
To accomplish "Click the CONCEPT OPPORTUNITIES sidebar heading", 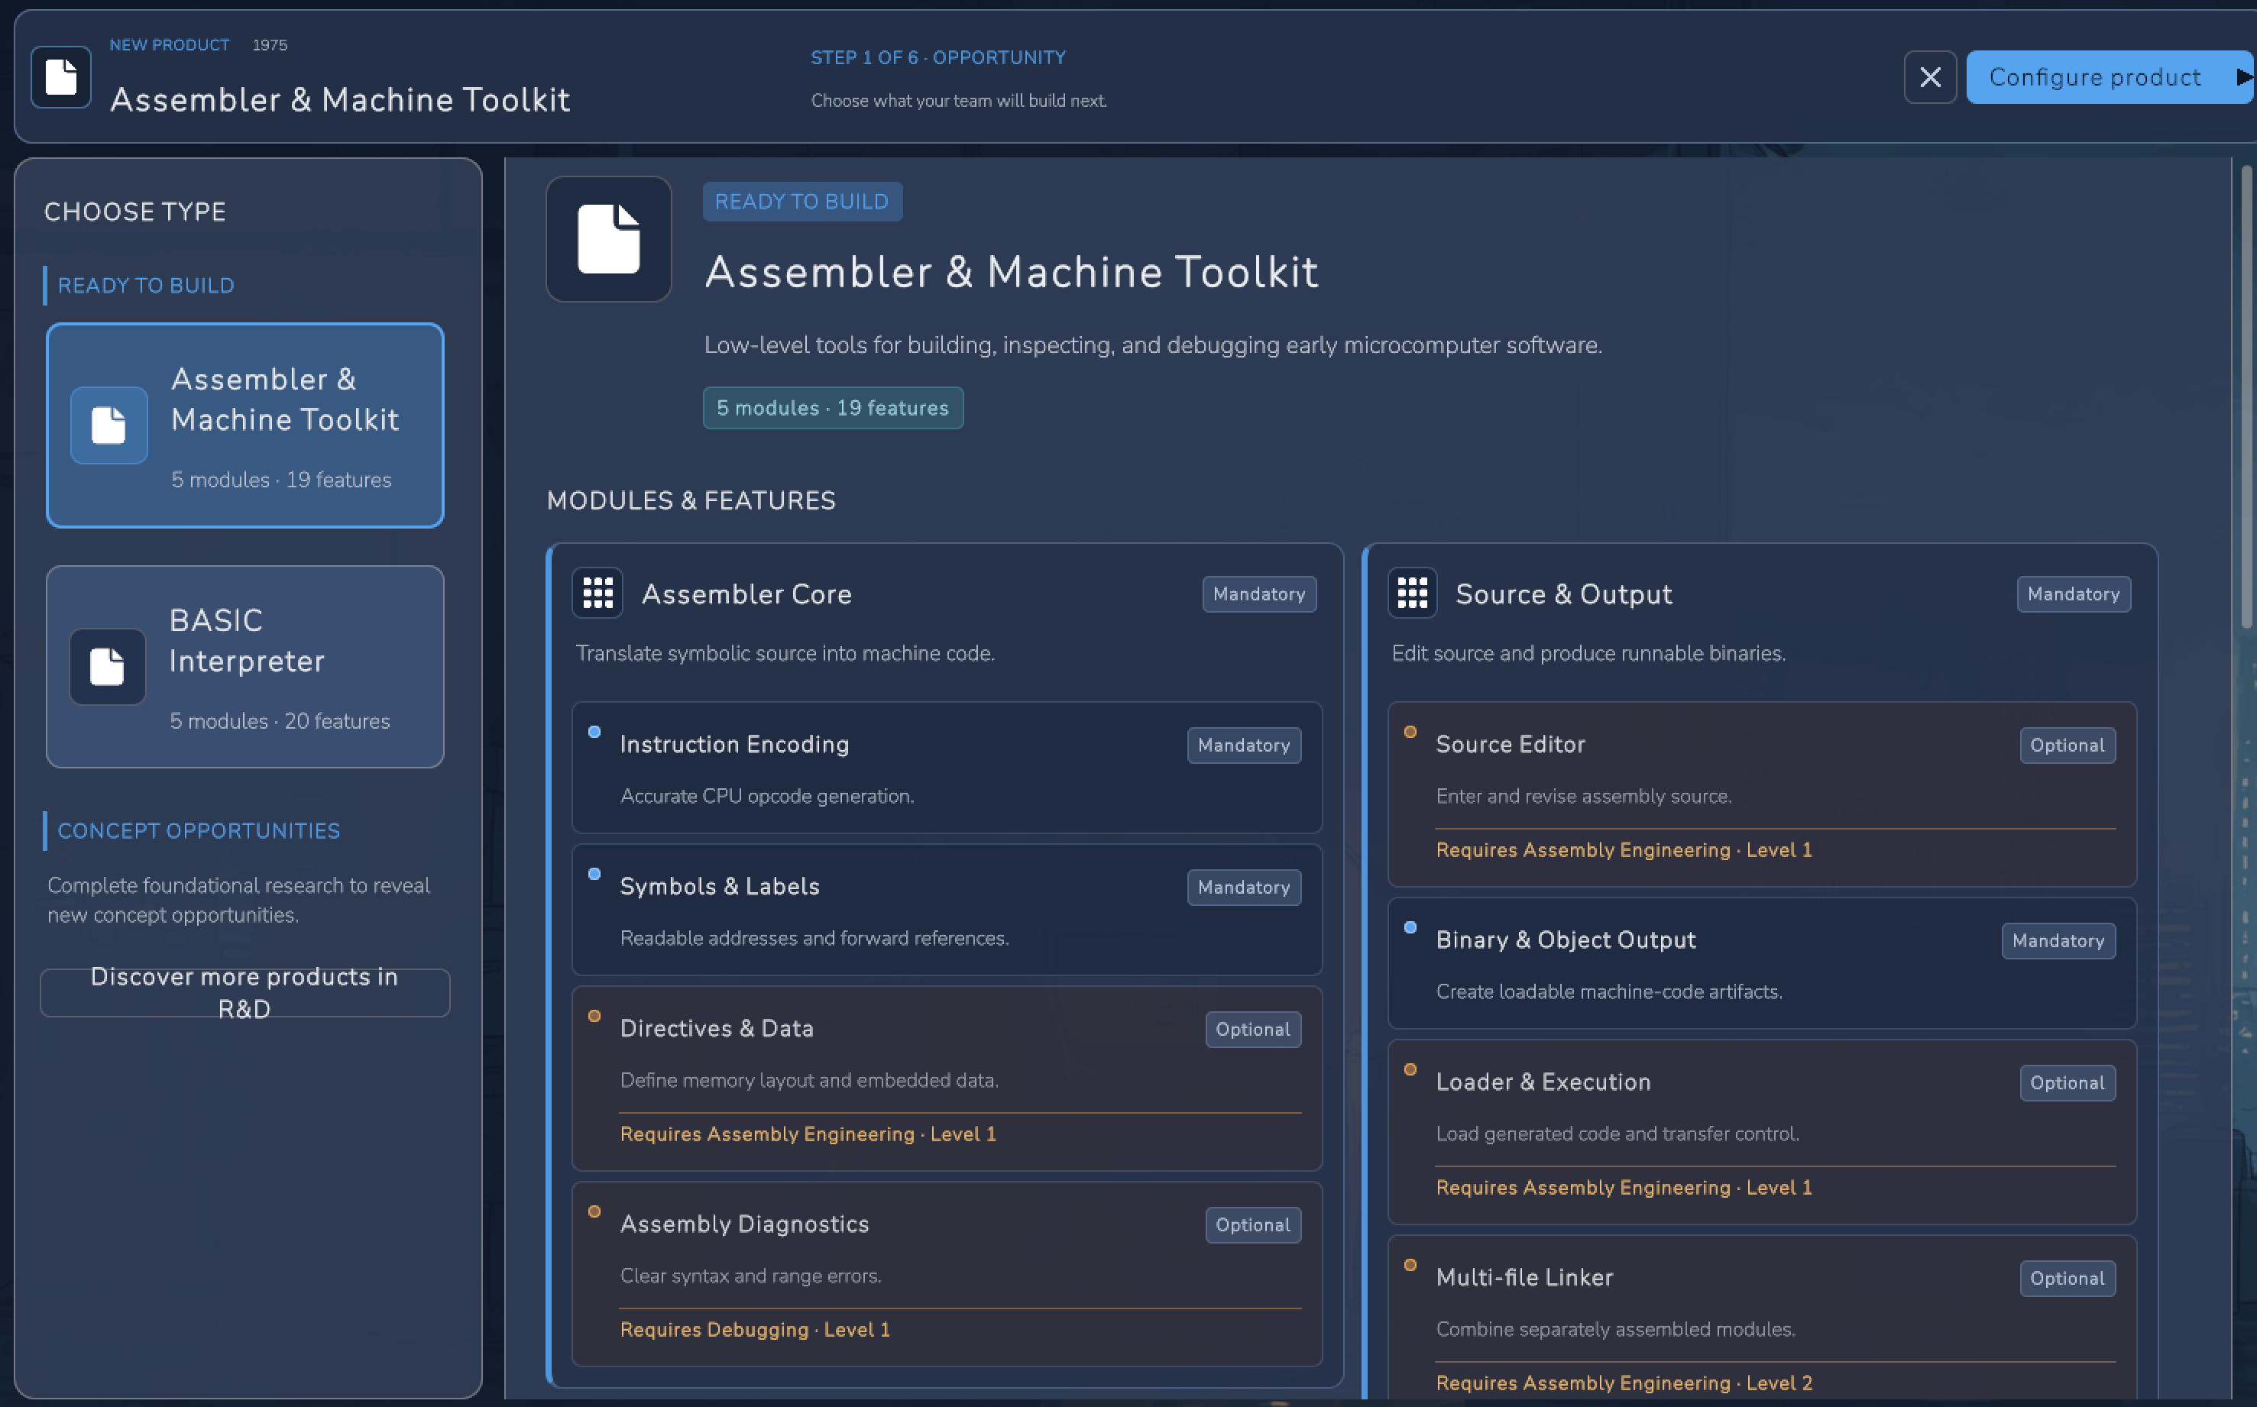I will click(x=199, y=831).
